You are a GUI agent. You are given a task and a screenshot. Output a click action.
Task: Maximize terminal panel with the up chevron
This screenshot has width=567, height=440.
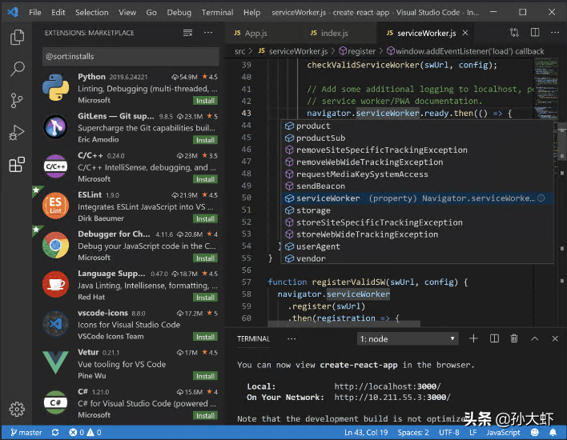click(533, 338)
